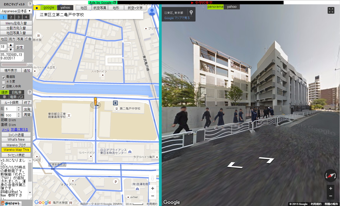Click the ライセンス表記 button

[x=16, y=155]
